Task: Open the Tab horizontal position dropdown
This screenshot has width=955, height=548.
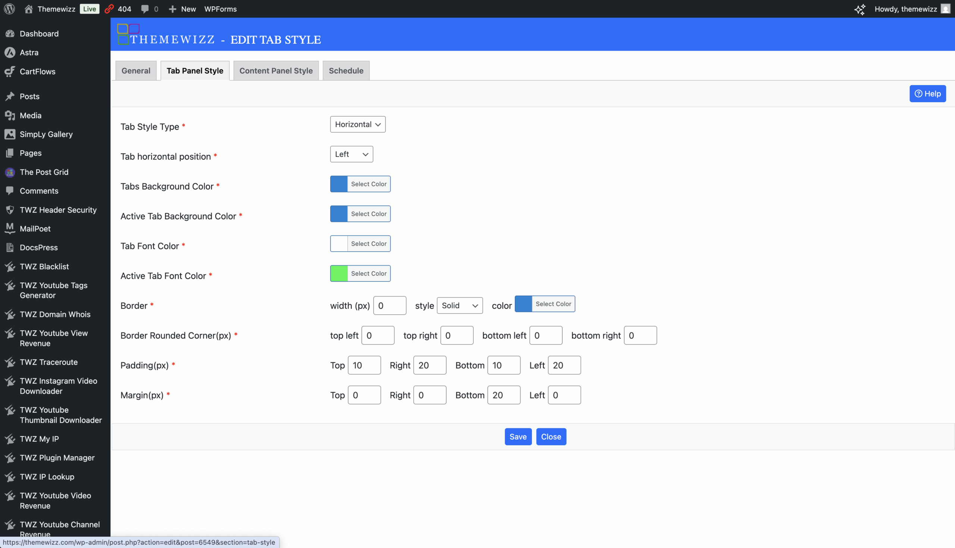Action: point(351,154)
